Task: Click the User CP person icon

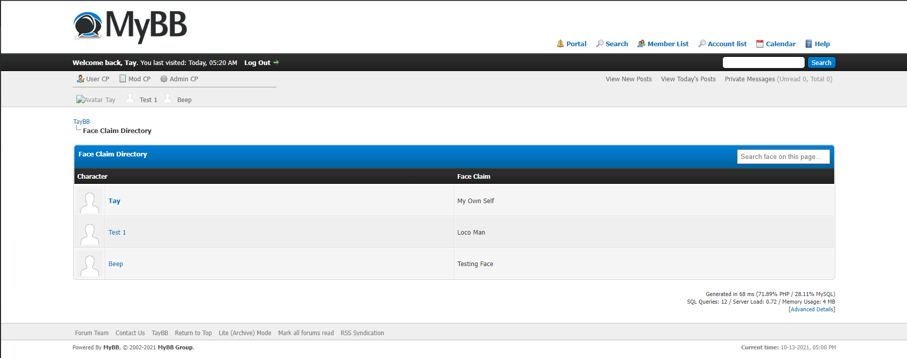Action: coord(80,79)
